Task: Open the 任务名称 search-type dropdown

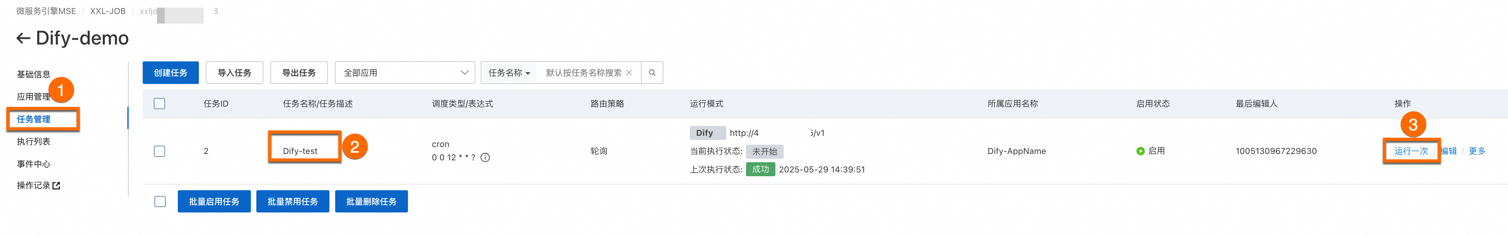Action: pos(509,73)
